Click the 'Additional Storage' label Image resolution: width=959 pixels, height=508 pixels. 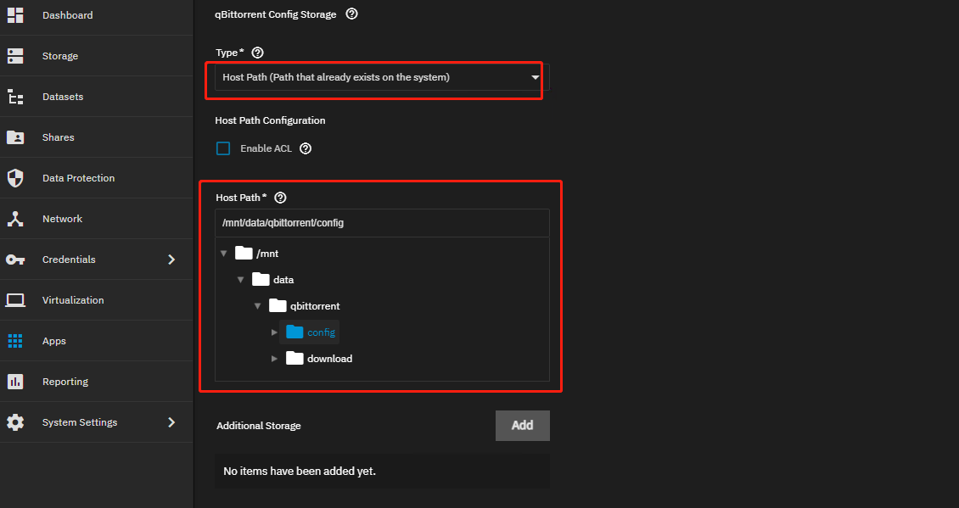pos(259,426)
